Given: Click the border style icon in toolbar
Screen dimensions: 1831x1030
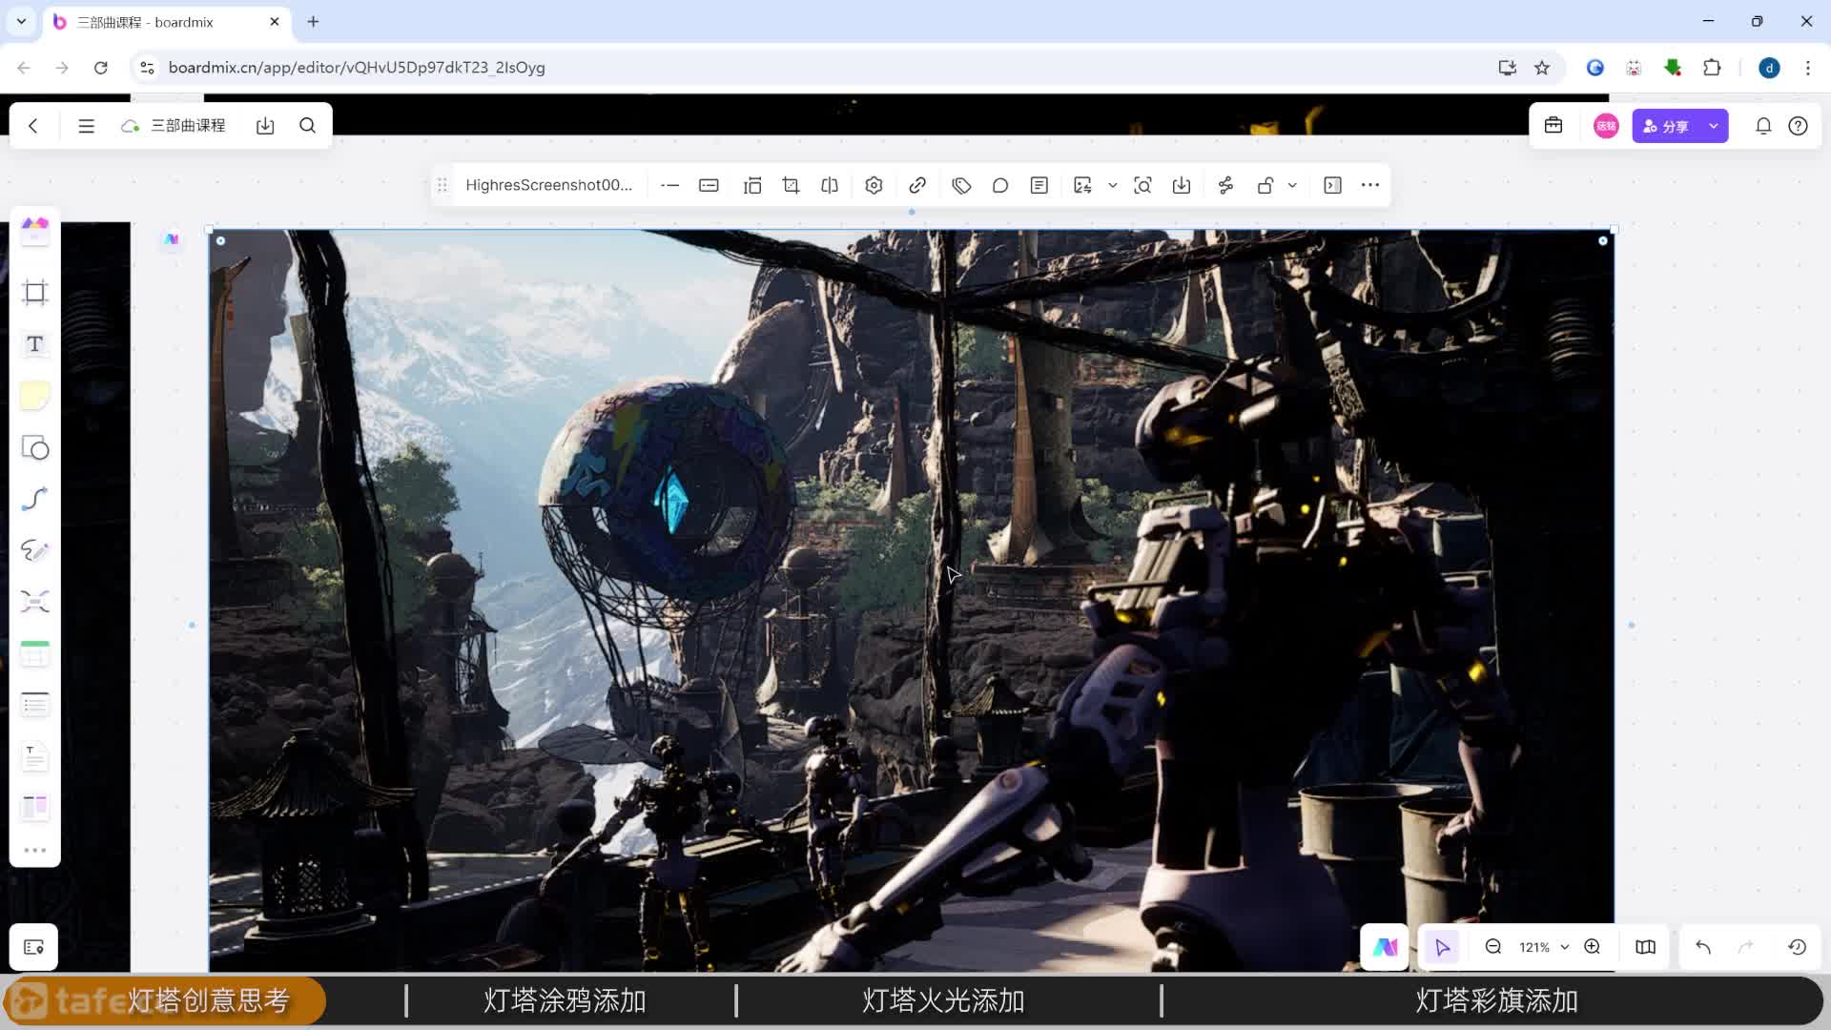Looking at the screenshot, I should pyautogui.click(x=709, y=185).
